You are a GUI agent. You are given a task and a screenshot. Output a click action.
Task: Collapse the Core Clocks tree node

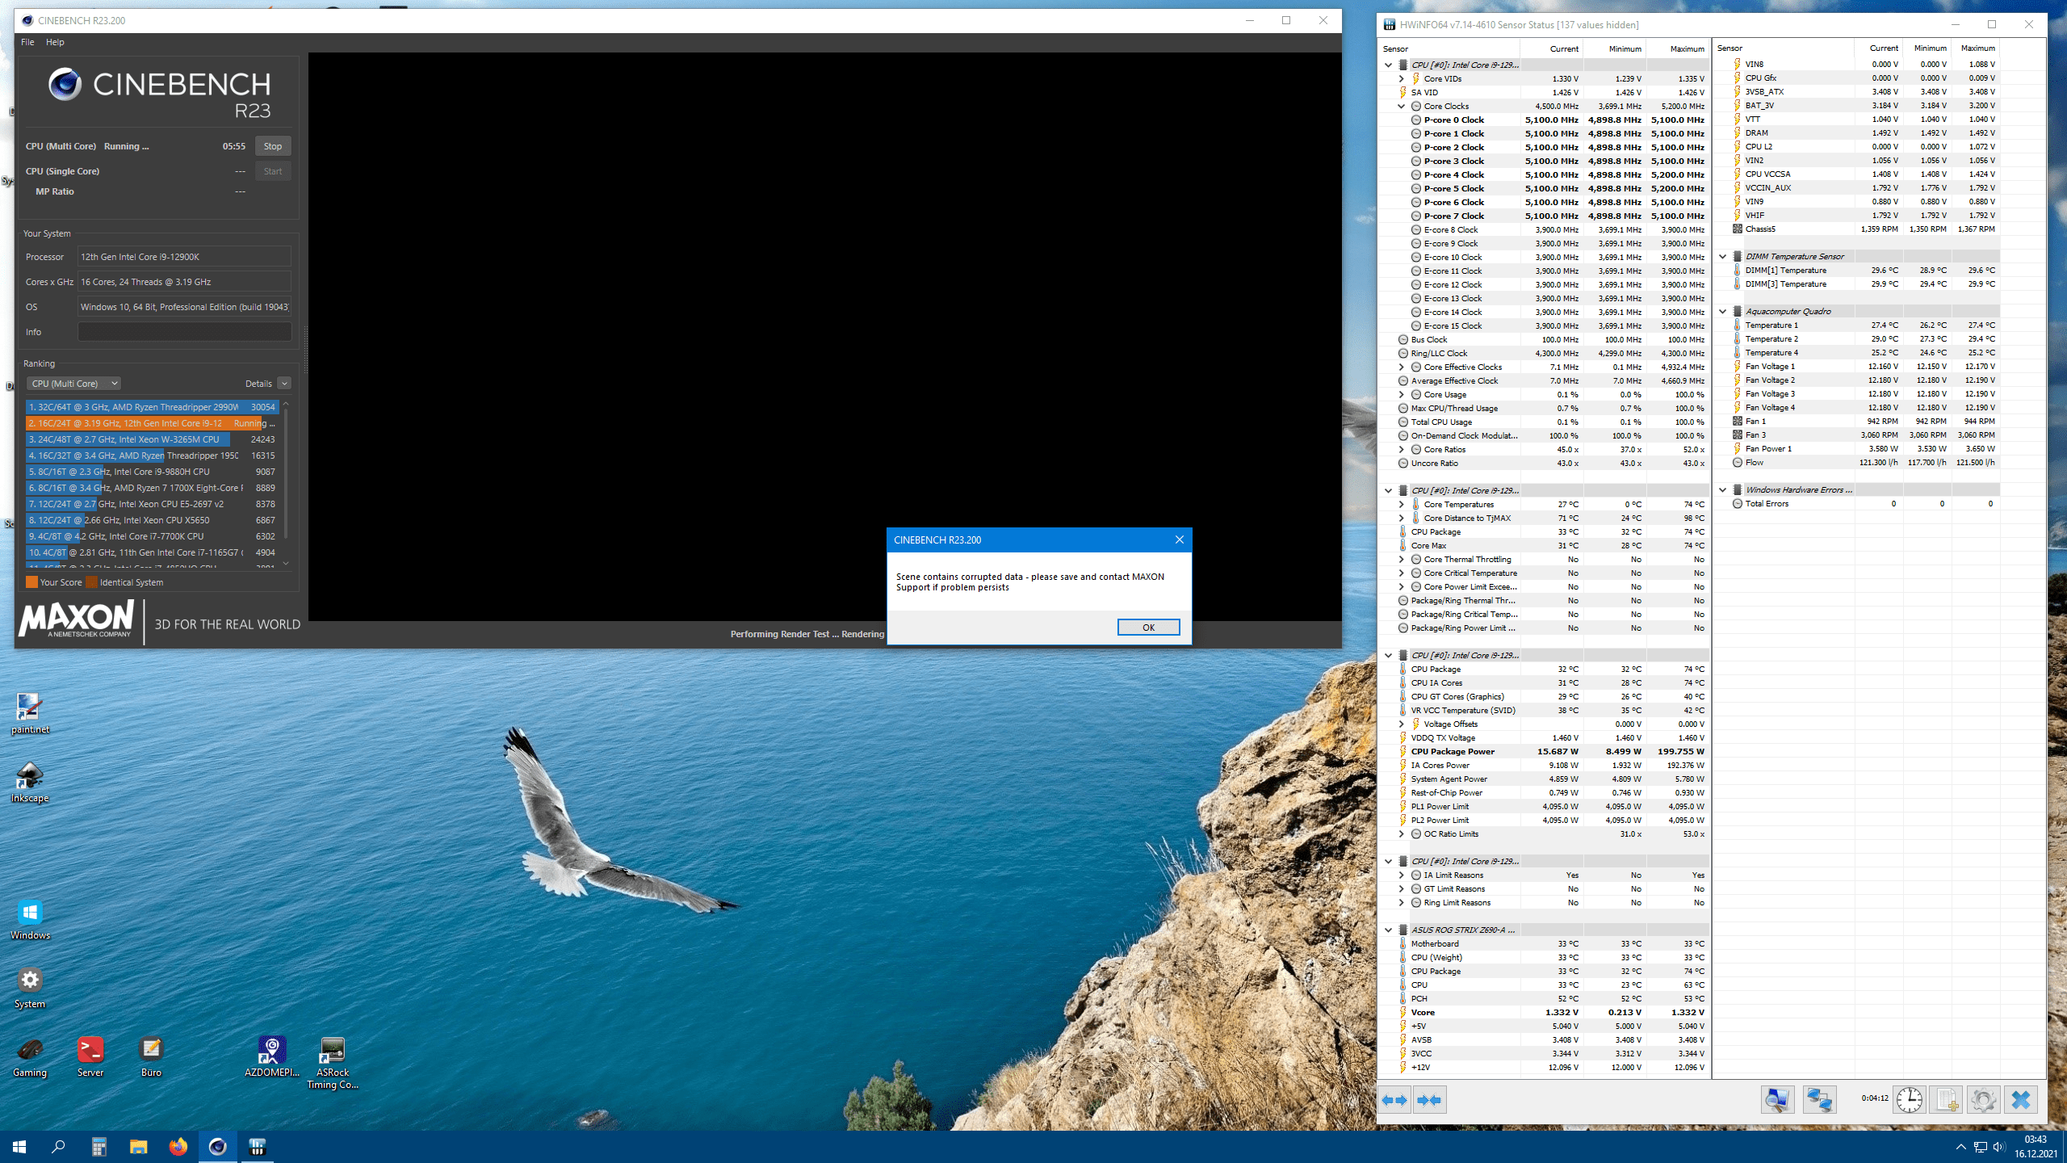[1402, 106]
